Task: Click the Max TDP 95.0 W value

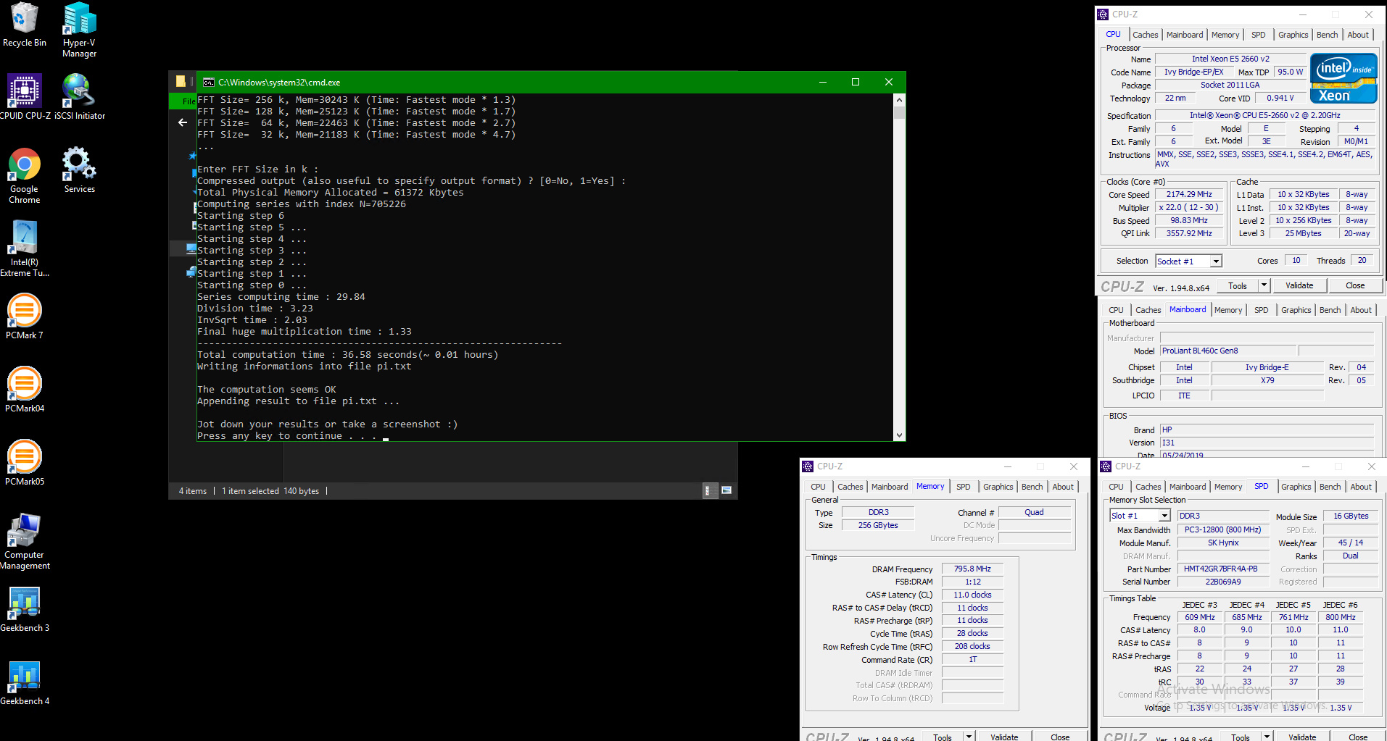Action: pos(1290,72)
